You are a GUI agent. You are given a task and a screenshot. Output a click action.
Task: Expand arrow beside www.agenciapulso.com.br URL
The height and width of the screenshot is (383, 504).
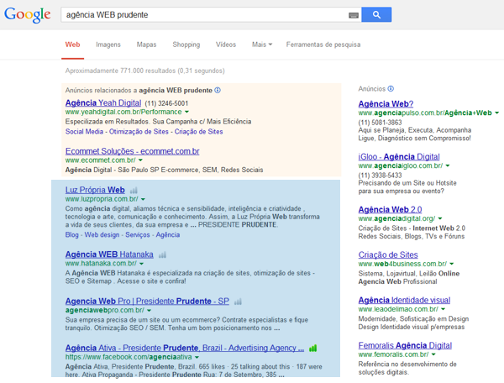497,113
